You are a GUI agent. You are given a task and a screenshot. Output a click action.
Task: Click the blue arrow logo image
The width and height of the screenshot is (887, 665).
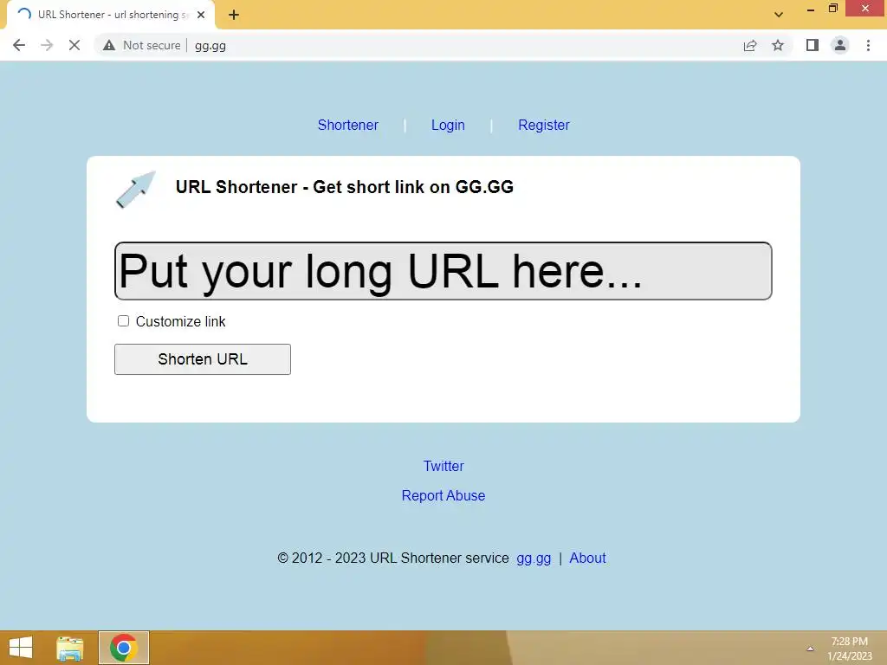136,190
